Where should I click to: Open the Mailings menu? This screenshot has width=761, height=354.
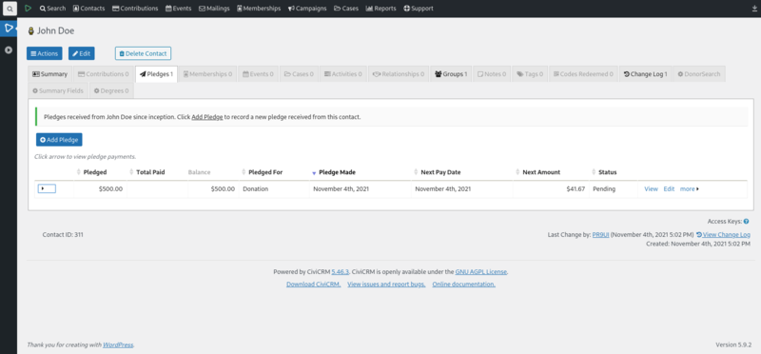point(214,9)
